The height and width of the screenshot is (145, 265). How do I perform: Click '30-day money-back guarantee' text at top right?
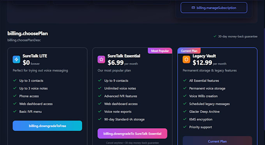[238, 37]
